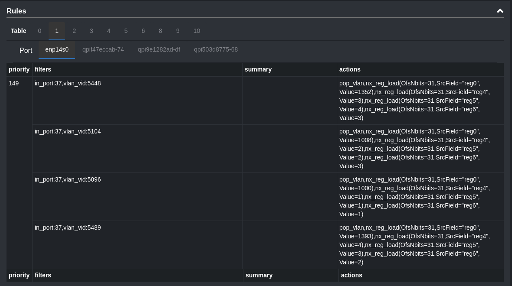Select Table 10 tab
Viewport: 512px width, 286px height.
(197, 31)
